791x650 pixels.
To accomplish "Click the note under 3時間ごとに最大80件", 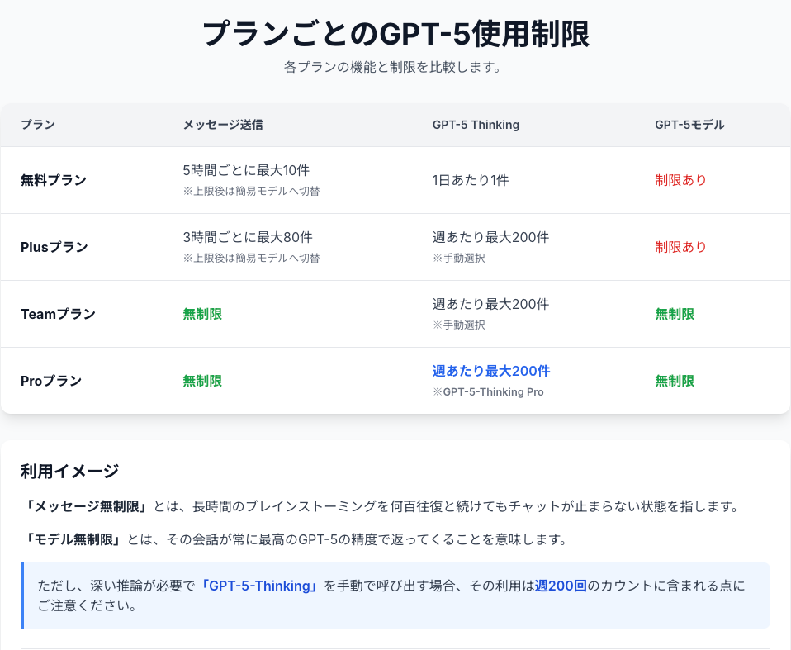I will (251, 258).
